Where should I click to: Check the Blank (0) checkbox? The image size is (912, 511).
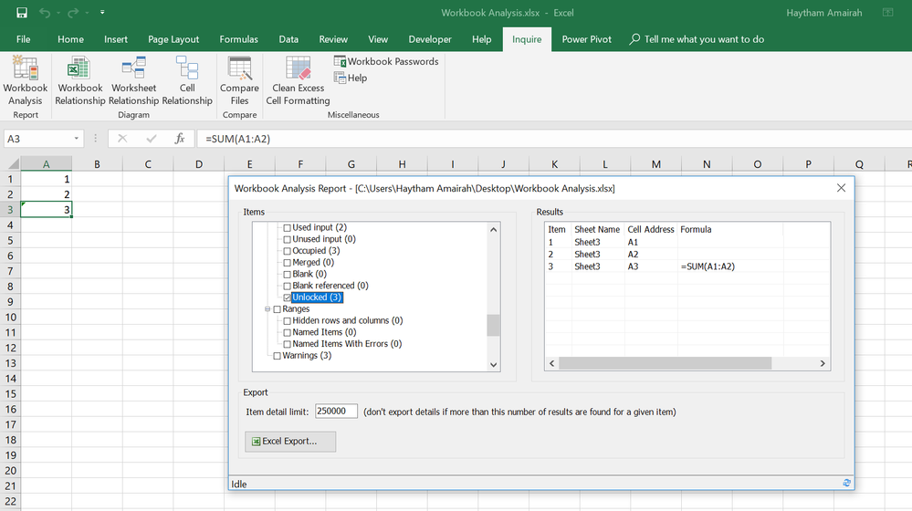287,275
